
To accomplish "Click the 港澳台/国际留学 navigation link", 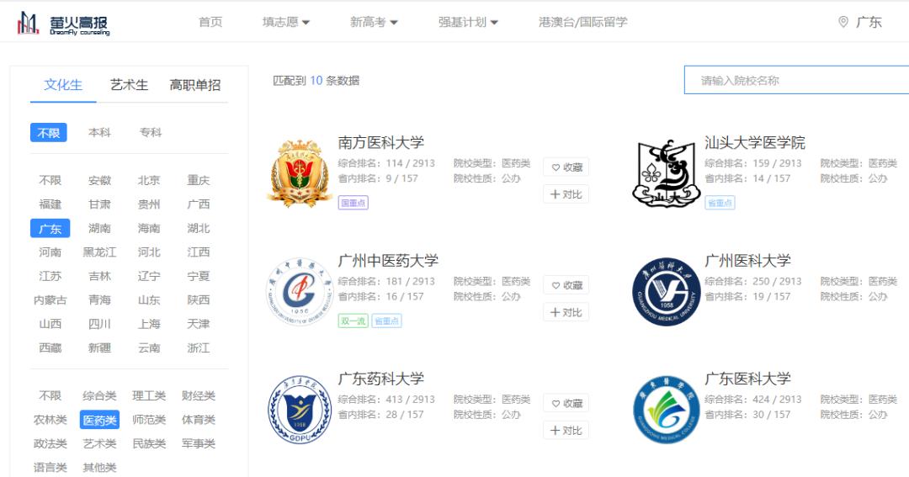I will tap(582, 22).
